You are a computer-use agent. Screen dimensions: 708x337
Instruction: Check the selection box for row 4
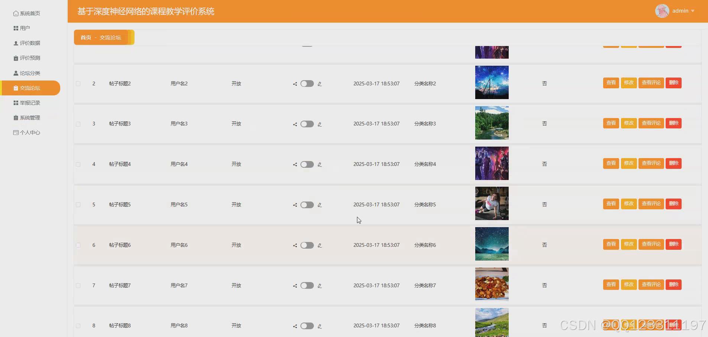click(78, 164)
